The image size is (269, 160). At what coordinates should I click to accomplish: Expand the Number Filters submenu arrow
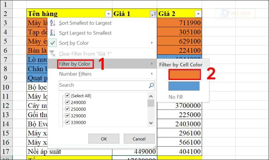pos(152,74)
